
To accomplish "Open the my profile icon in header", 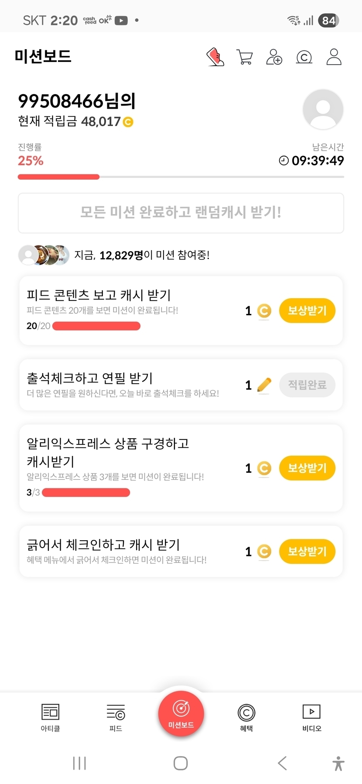I will [334, 57].
